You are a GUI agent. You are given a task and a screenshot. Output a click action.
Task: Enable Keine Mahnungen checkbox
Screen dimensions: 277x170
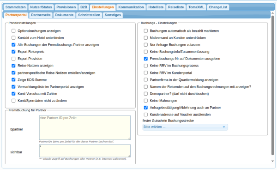click(x=146, y=101)
